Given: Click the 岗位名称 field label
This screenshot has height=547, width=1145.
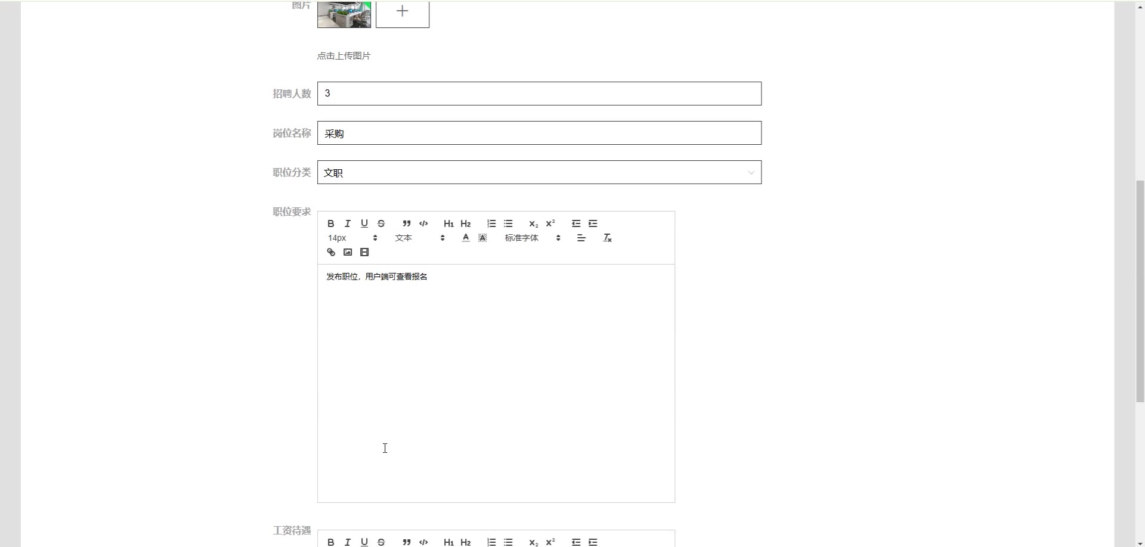Looking at the screenshot, I should (x=292, y=133).
